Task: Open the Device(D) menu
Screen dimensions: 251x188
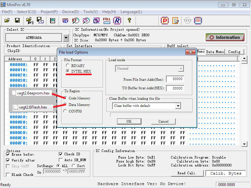Action: click(x=70, y=12)
